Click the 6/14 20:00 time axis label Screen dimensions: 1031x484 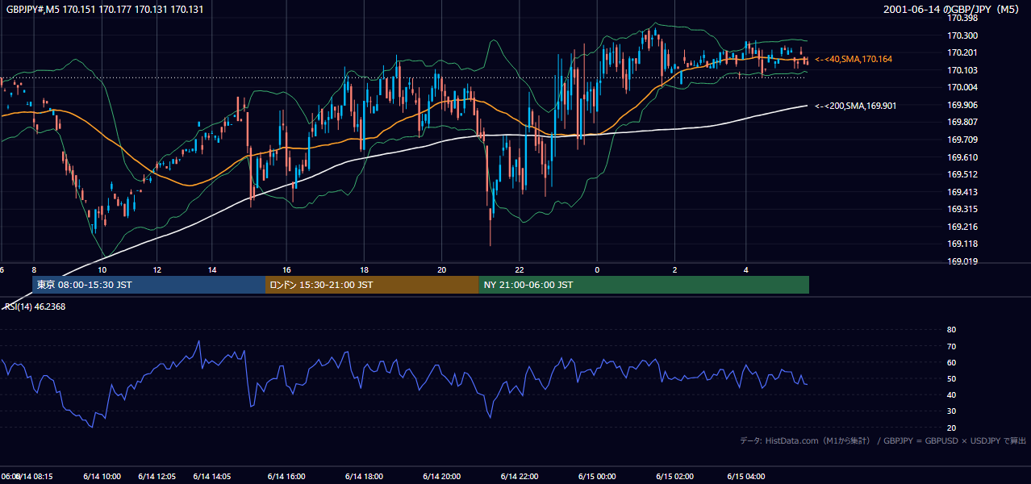(441, 476)
